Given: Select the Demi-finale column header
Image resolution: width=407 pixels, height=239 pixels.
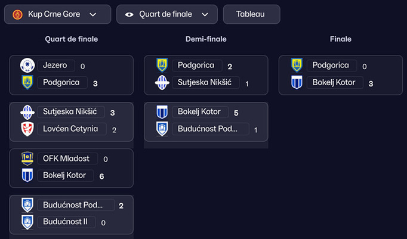Looking at the screenshot, I should [206, 39].
